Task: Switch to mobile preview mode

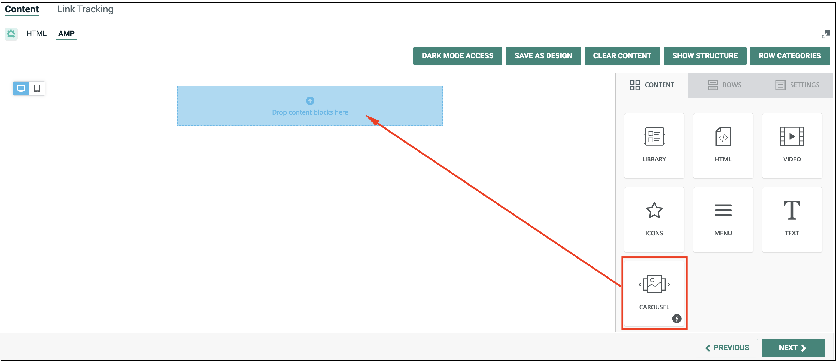Action: pyautogui.click(x=37, y=88)
